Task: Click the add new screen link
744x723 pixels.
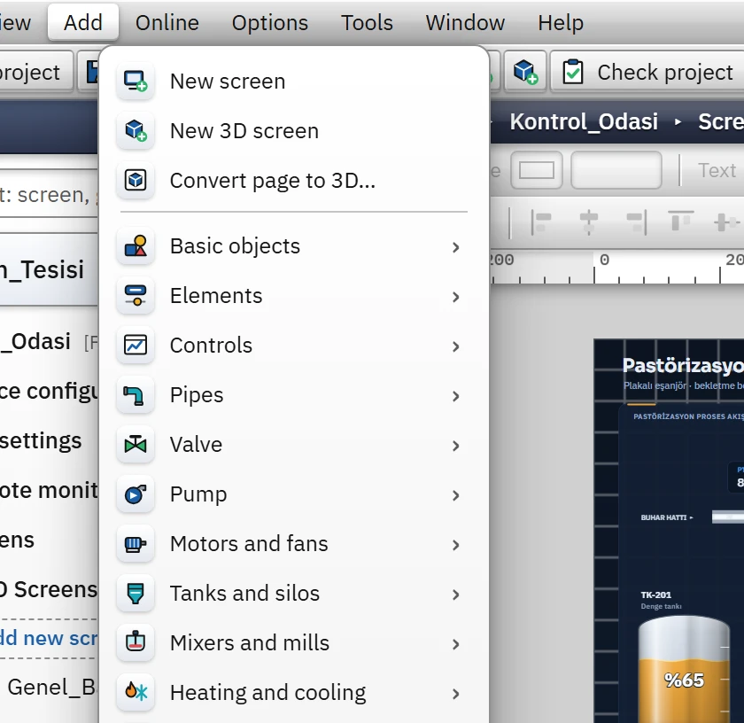Action: click(x=49, y=639)
